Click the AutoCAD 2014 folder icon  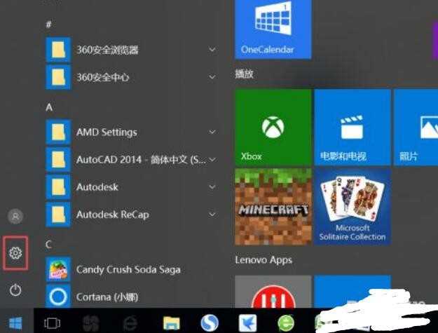58,159
